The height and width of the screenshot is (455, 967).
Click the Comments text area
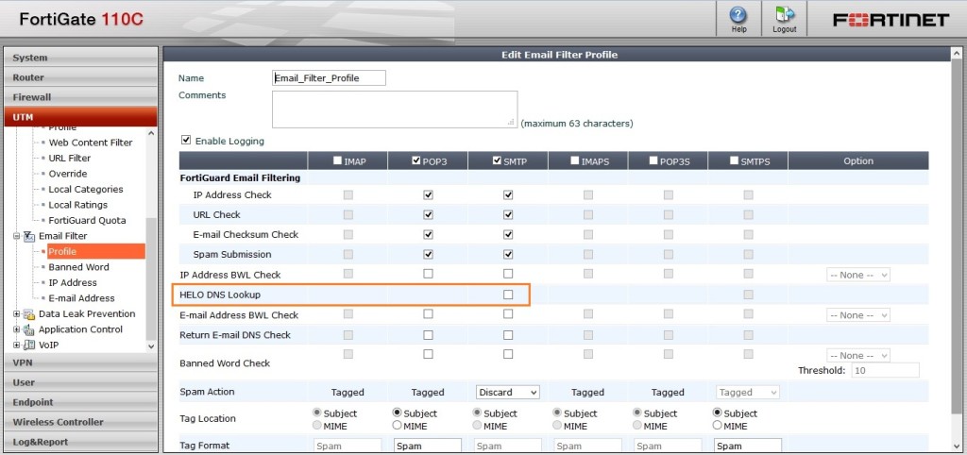pyautogui.click(x=395, y=109)
